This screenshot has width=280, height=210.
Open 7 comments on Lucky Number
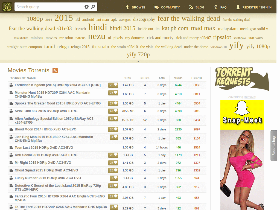tap(114, 178)
